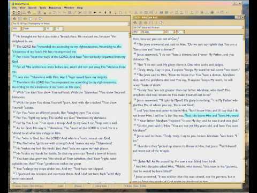Open the version dropdown in left Psalm window
Image resolution: width=257 pixels, height=193 pixels.
coord(17,28)
